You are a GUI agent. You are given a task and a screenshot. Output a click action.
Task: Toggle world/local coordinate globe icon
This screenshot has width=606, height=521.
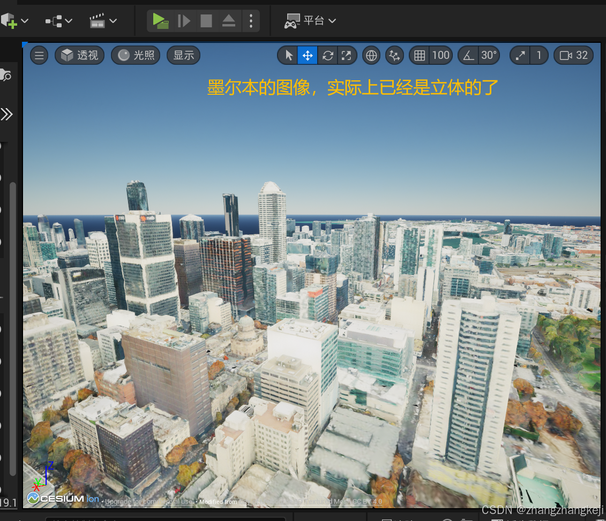371,55
